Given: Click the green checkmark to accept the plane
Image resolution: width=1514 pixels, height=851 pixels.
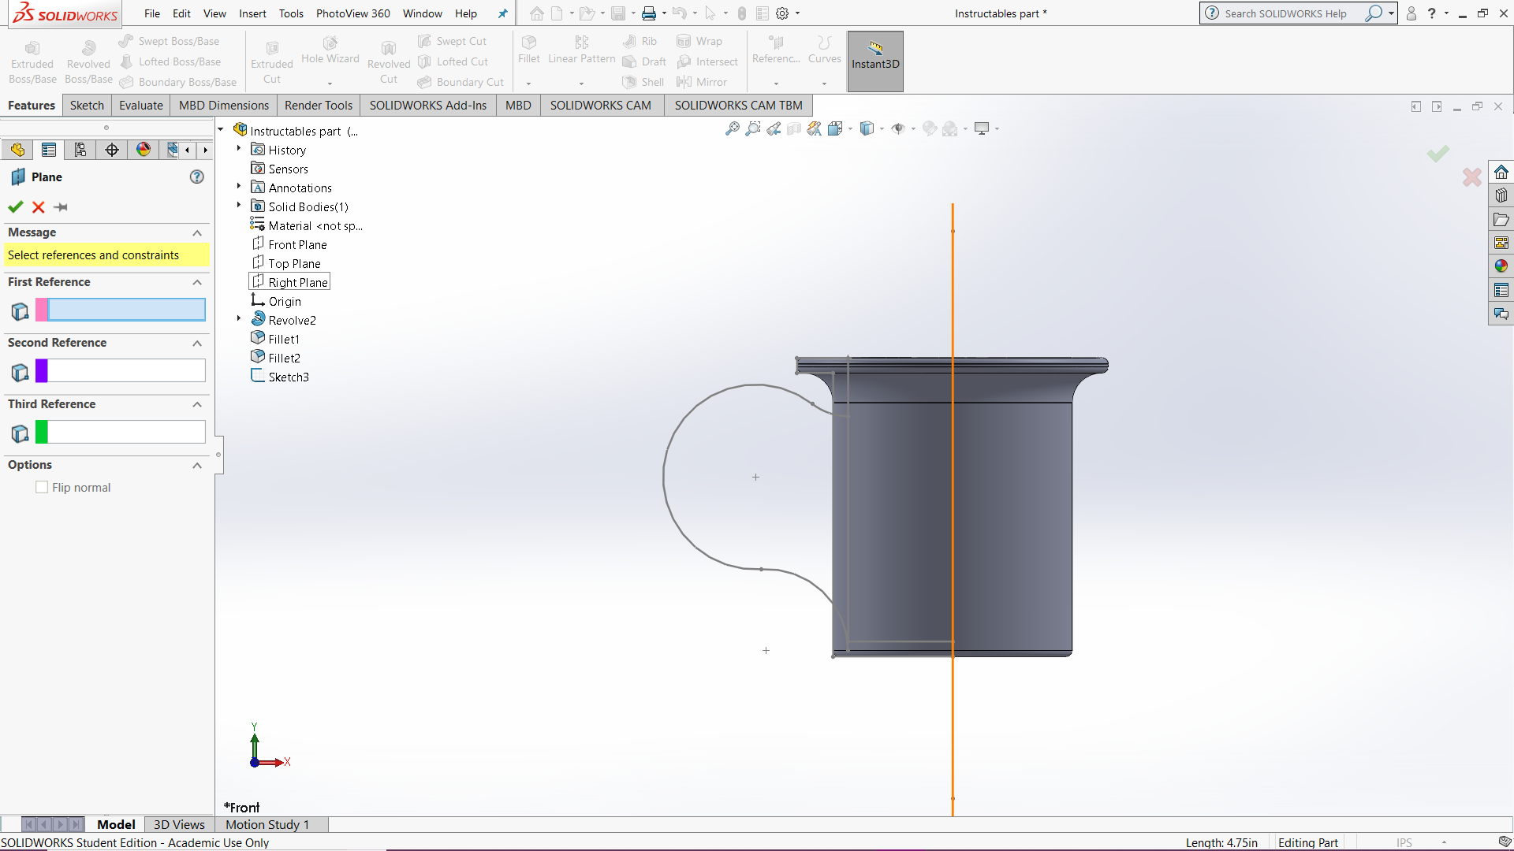Looking at the screenshot, I should pos(15,207).
